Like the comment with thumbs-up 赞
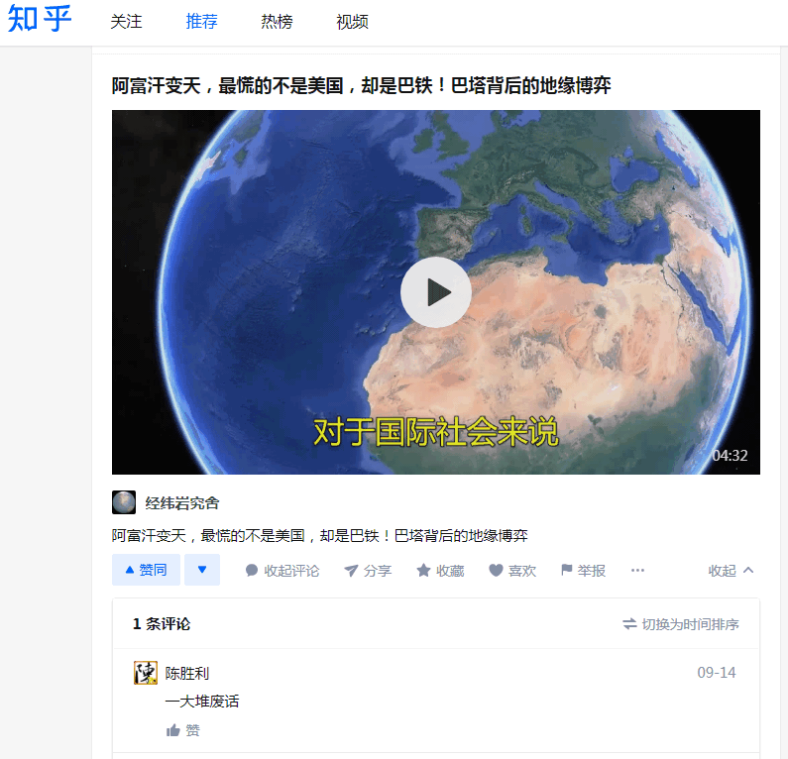The width and height of the screenshot is (788, 759). point(183,730)
